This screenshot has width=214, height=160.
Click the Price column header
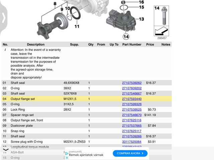coord(150,44)
